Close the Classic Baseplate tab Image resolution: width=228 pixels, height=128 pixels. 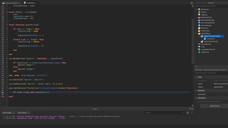pyautogui.click(x=19, y=3)
